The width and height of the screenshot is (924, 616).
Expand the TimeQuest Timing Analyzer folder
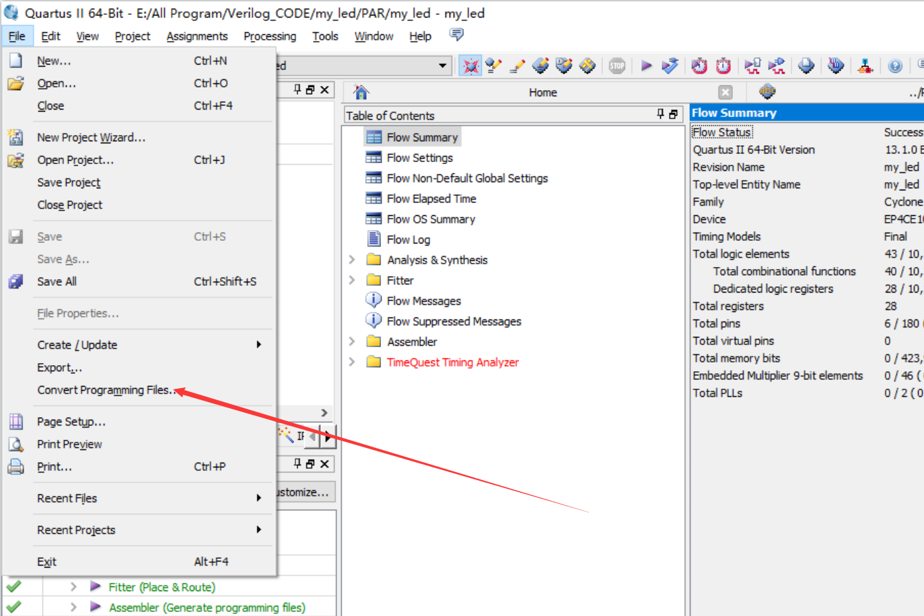click(x=352, y=362)
